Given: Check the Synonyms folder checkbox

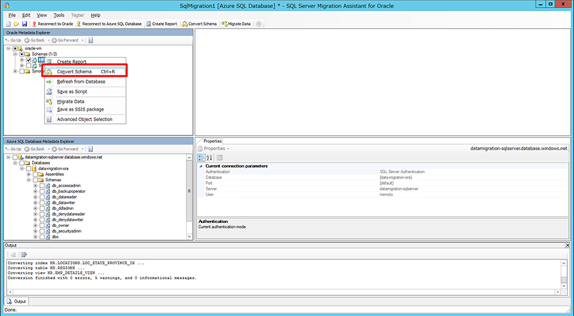Looking at the screenshot, I should point(22,71).
